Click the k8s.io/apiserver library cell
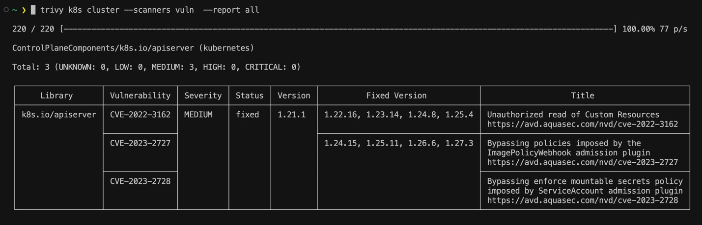This screenshot has width=702, height=225. (x=59, y=115)
